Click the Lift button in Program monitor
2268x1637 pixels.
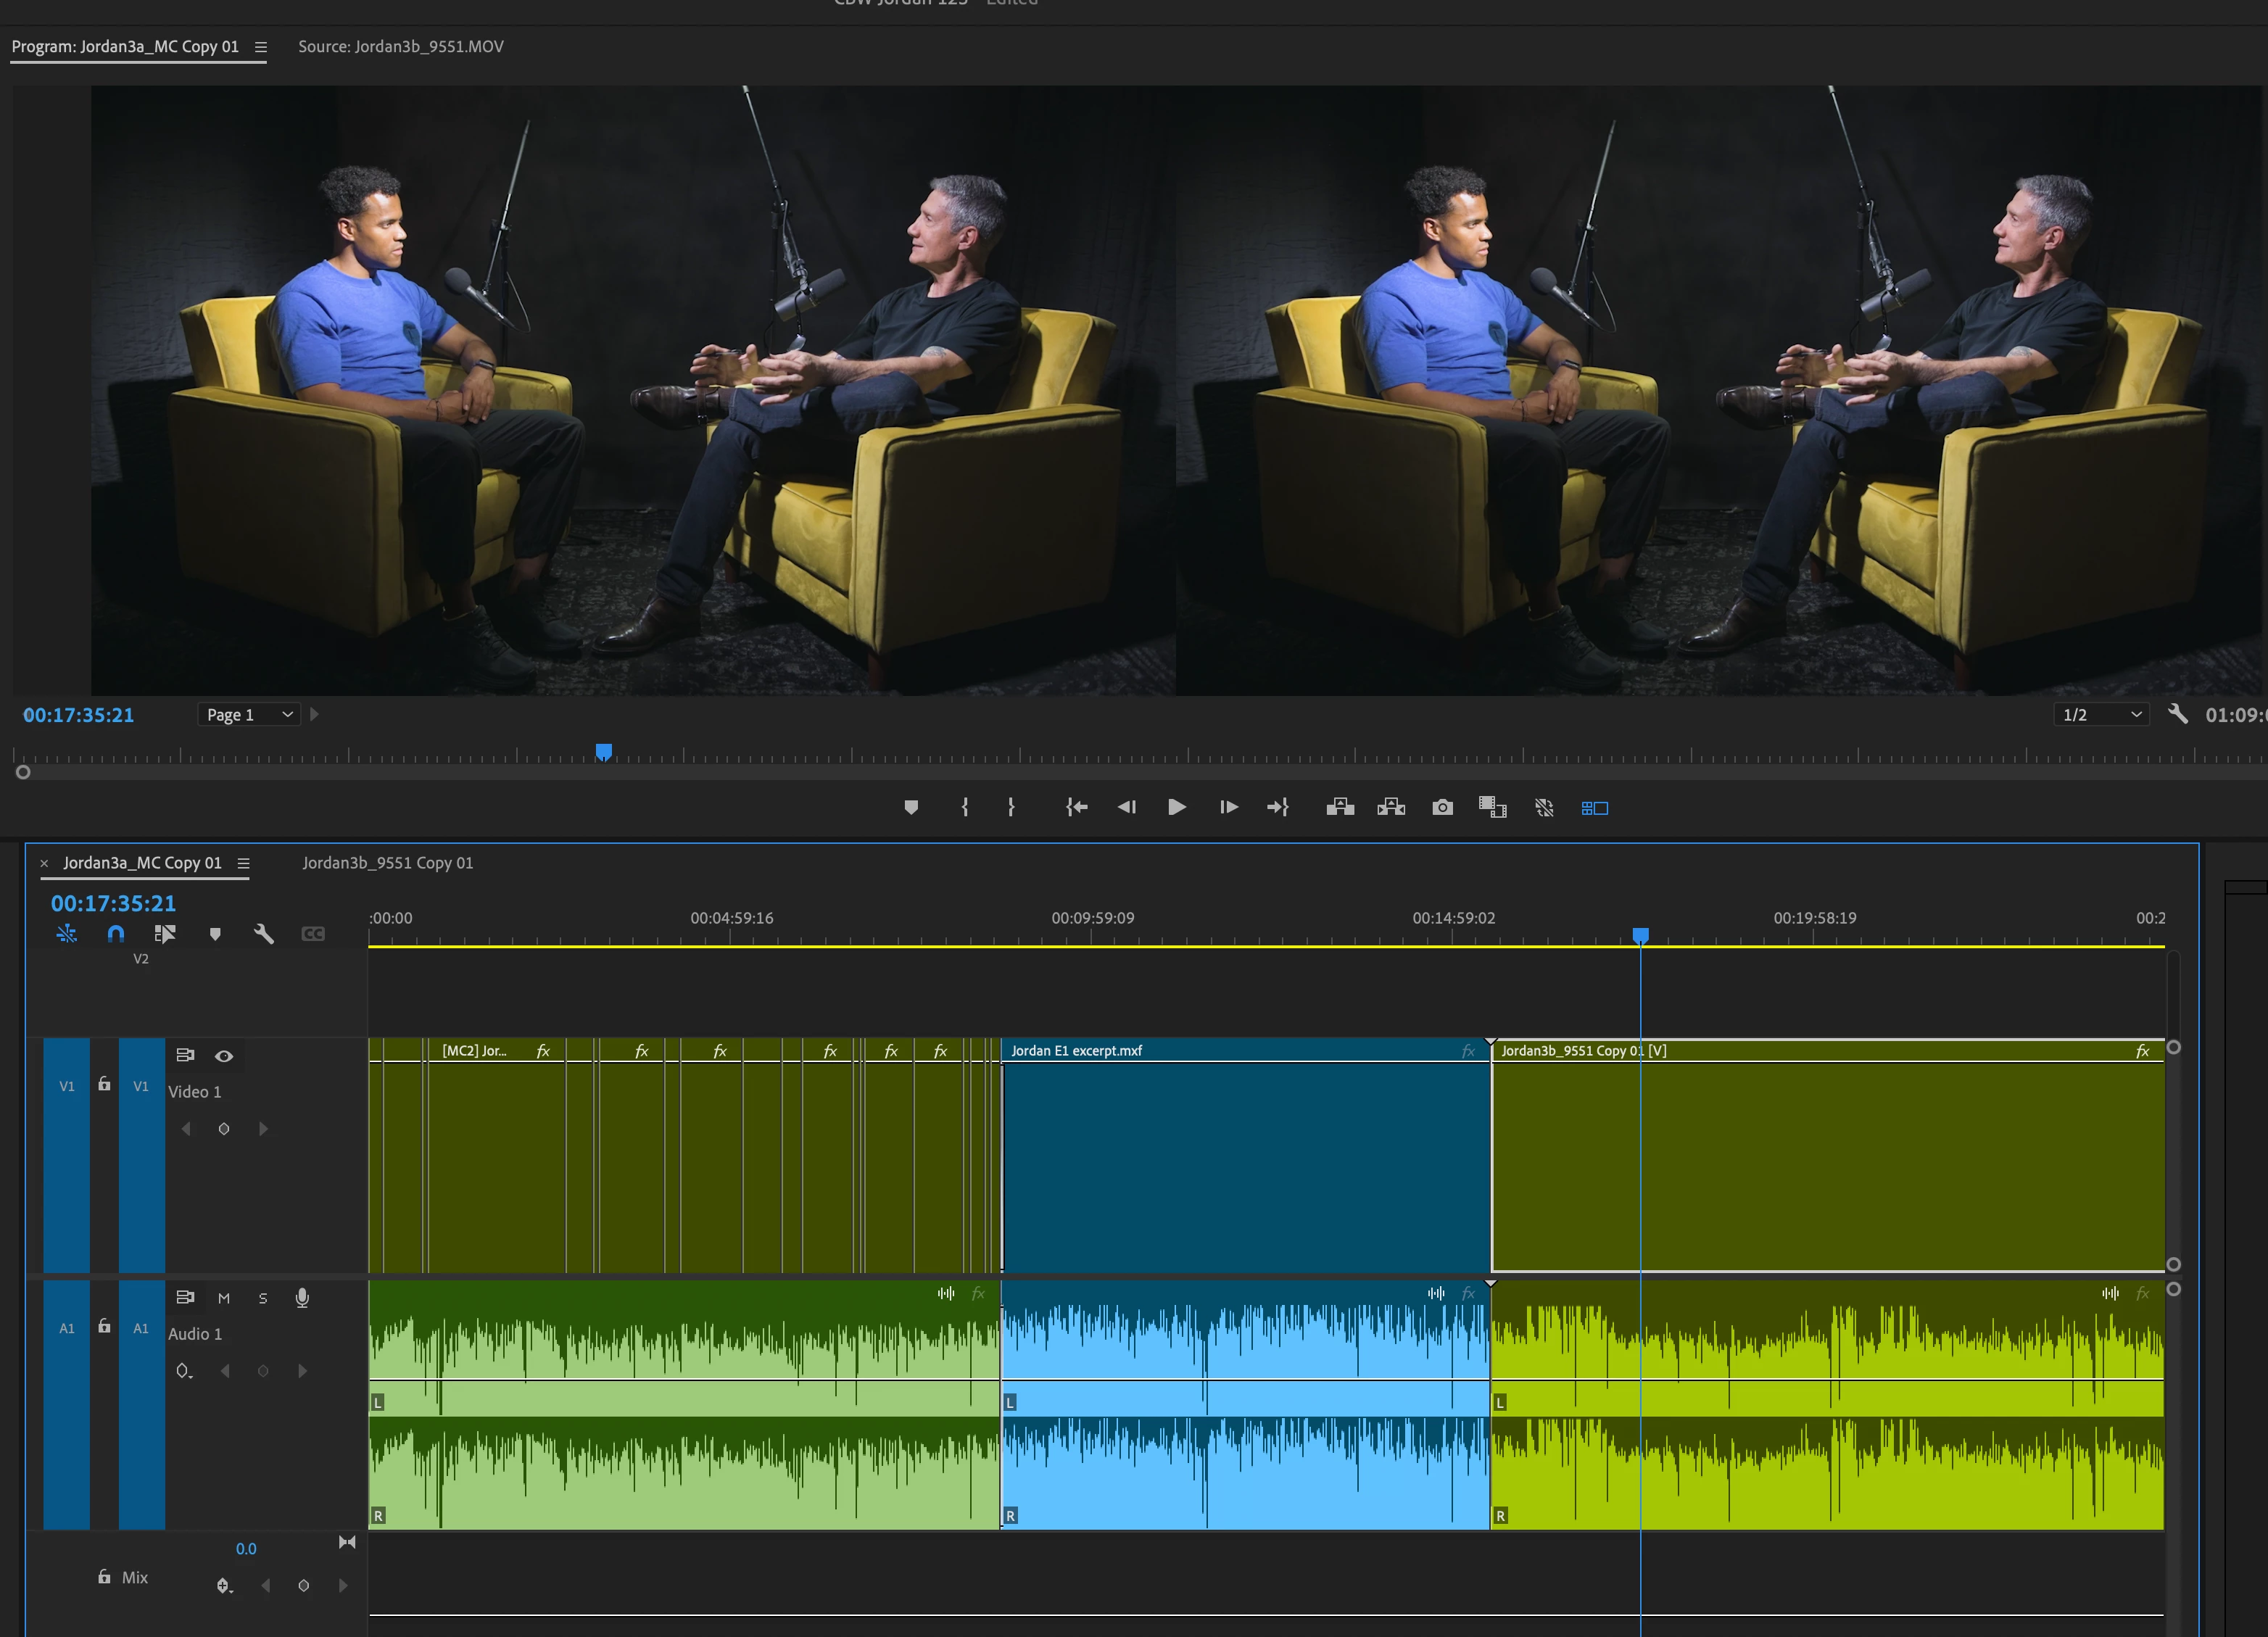[x=1340, y=807]
